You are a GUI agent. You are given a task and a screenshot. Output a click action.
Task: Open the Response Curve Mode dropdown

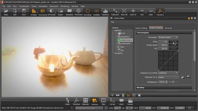[x=168, y=73]
